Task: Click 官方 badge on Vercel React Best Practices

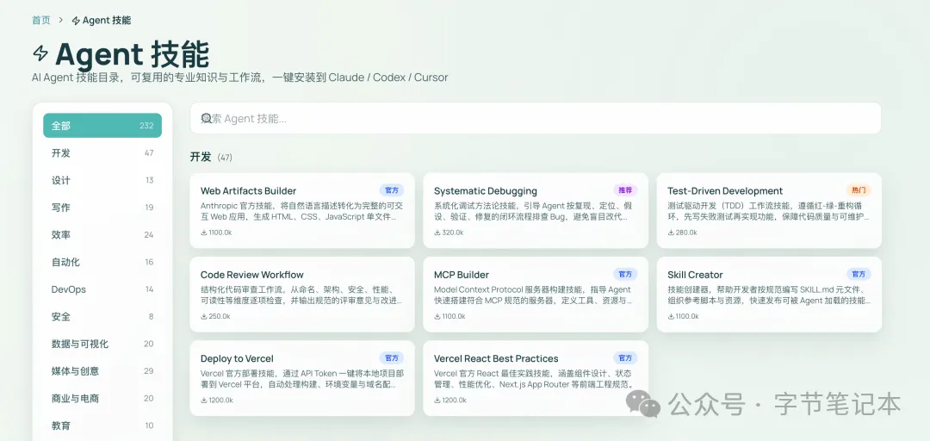Action: 625,358
